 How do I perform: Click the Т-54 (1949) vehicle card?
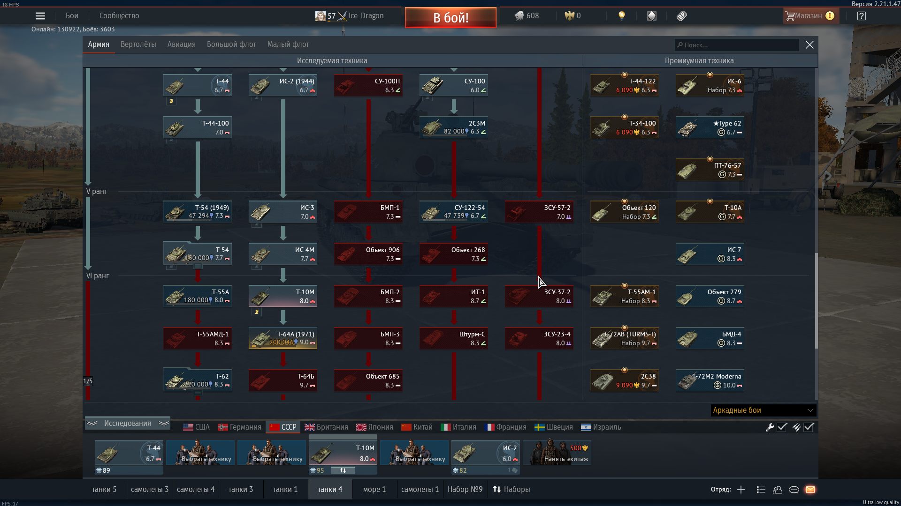[x=197, y=212]
